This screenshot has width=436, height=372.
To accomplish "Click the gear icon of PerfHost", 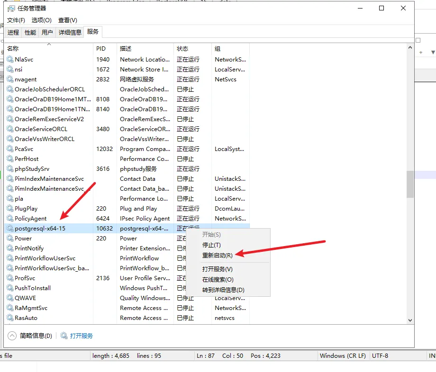I will 10,159.
